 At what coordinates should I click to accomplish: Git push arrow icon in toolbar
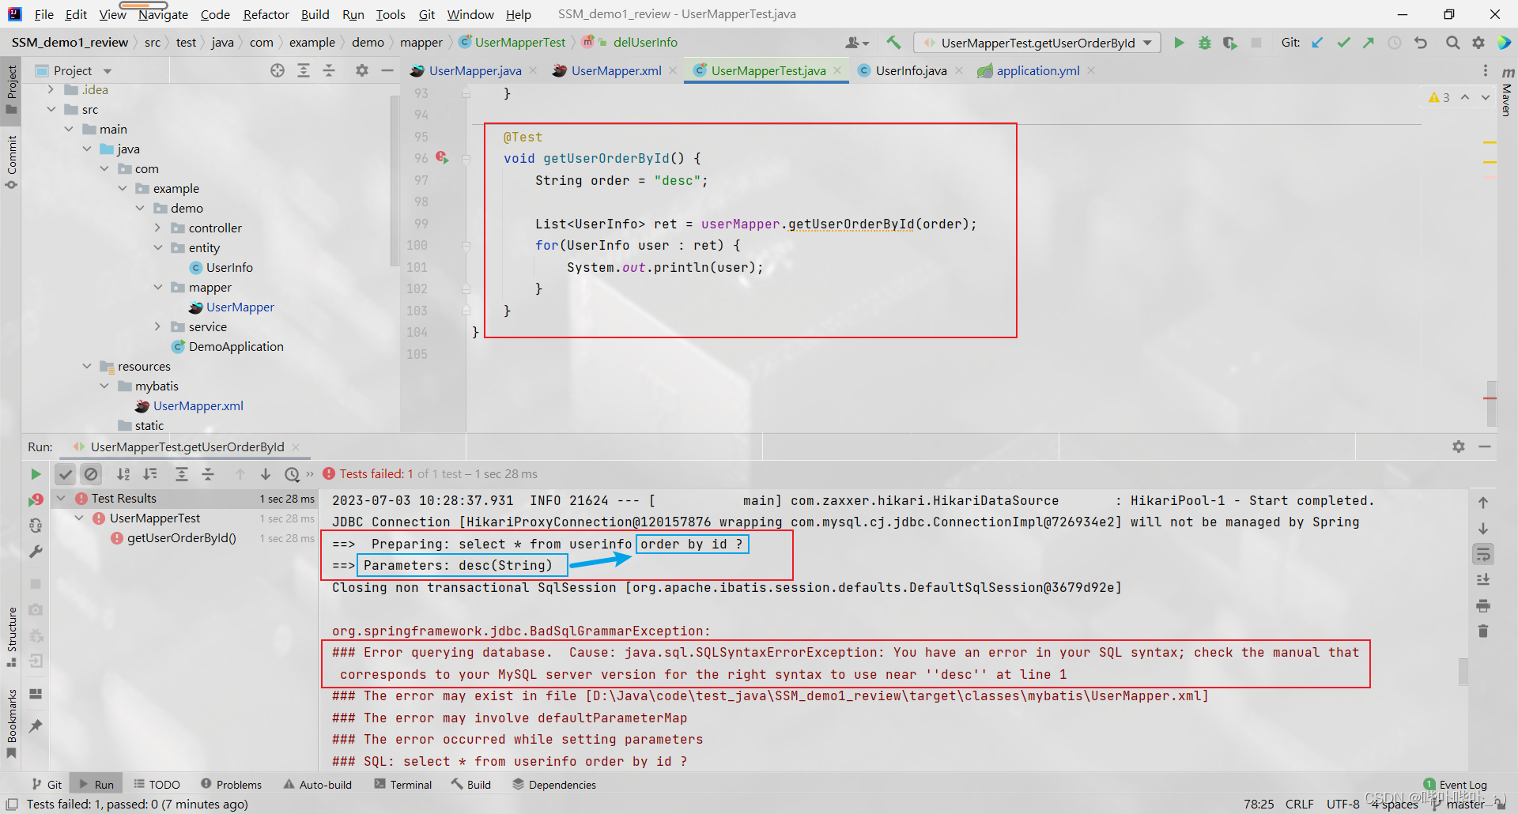1369,43
